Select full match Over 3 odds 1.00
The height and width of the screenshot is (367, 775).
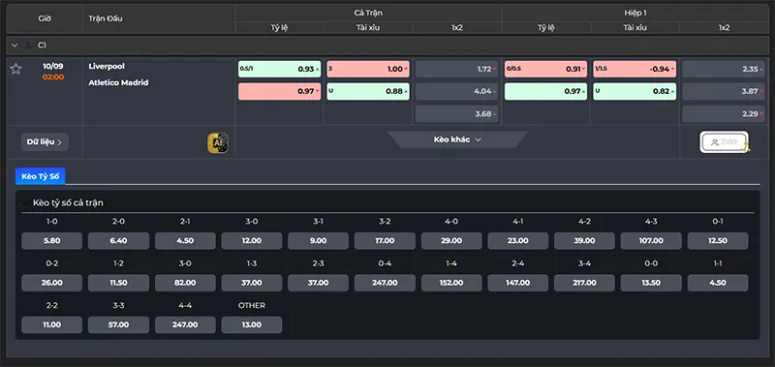point(368,69)
